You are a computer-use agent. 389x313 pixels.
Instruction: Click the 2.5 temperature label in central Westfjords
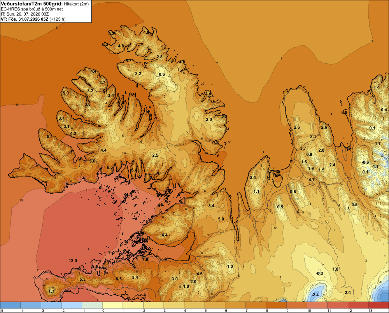(155, 155)
